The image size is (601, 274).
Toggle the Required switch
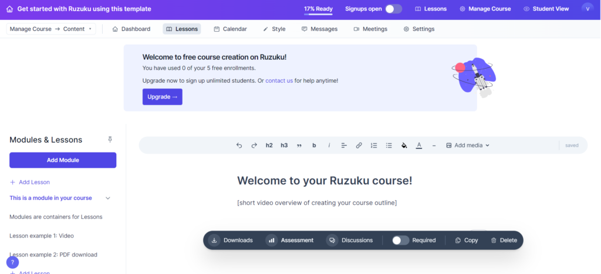(x=400, y=241)
